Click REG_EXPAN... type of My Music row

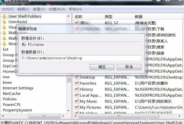pos(117,101)
